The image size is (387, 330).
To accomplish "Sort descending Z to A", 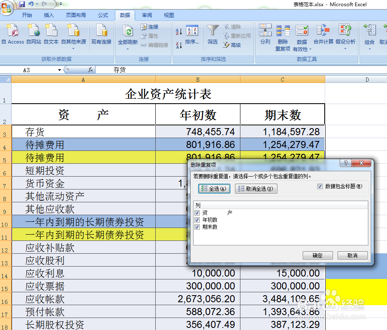I will (x=179, y=45).
